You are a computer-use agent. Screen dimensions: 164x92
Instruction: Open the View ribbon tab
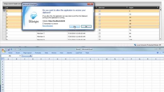point(61,53)
